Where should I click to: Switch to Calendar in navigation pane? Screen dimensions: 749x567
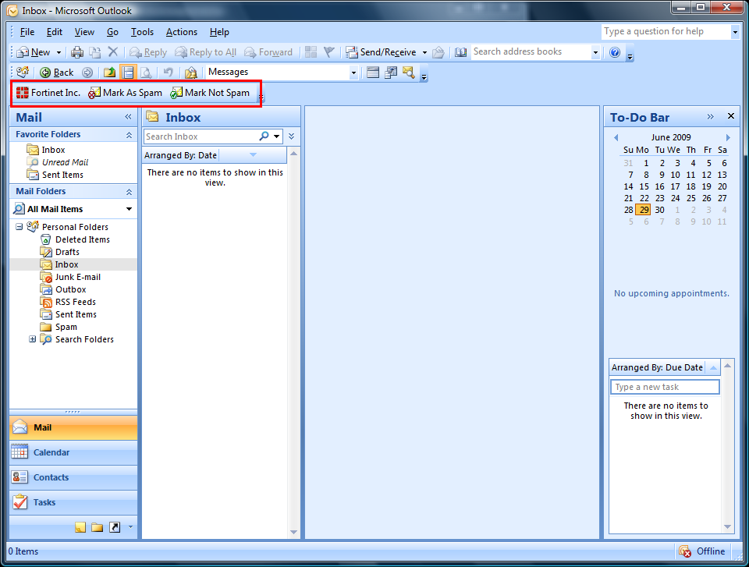73,452
